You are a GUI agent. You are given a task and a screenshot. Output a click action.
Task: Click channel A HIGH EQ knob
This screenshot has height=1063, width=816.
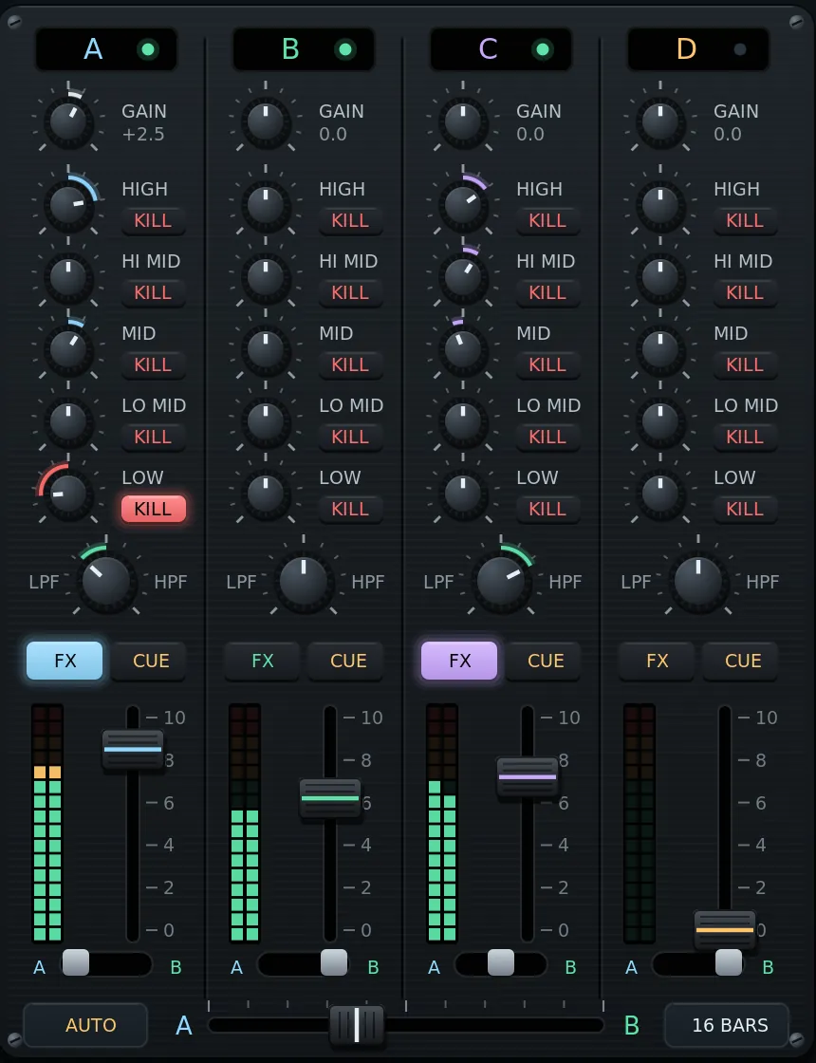tap(68, 205)
